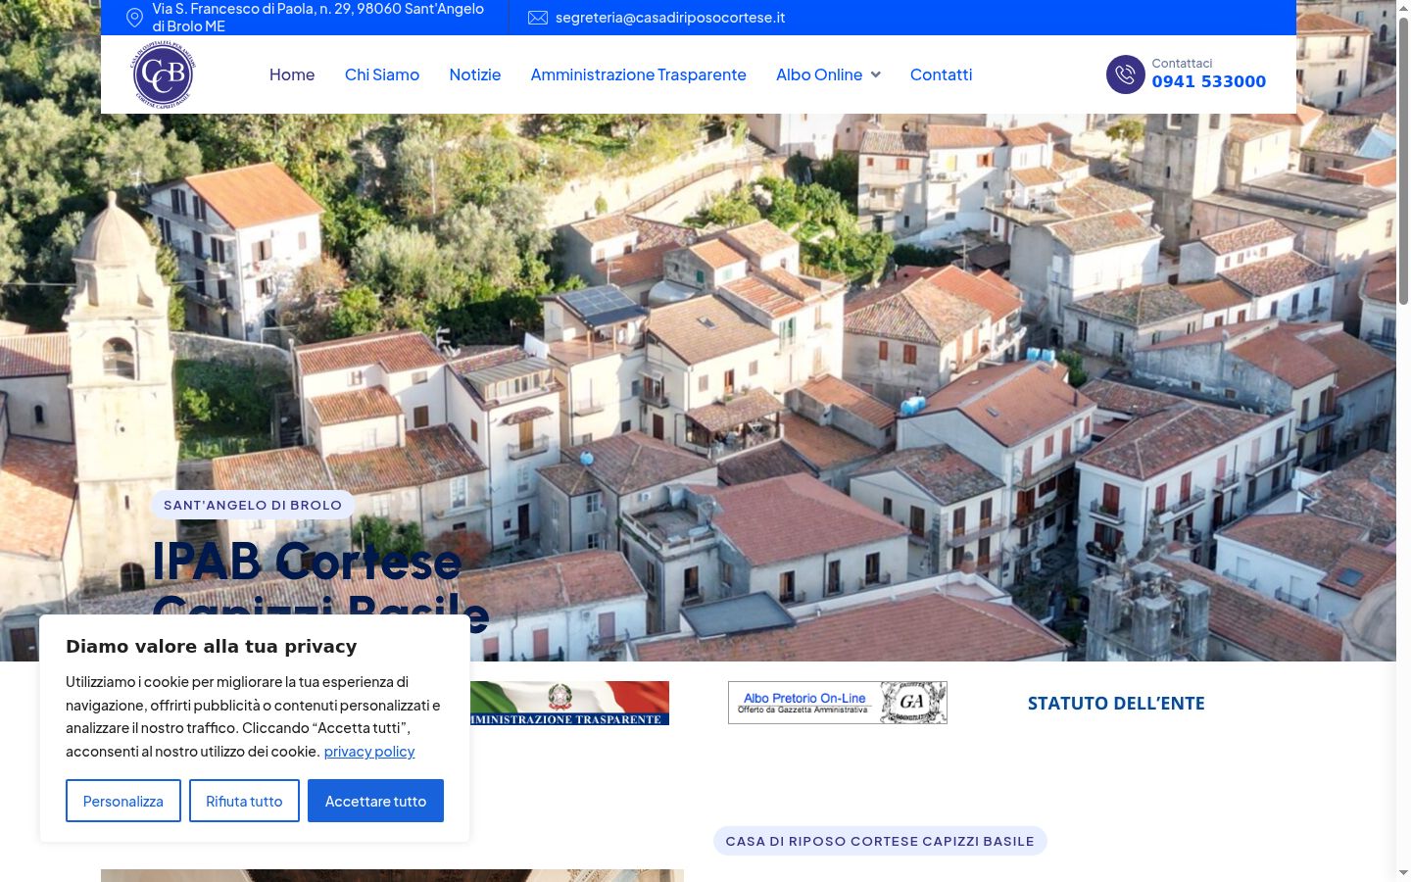This screenshot has height=882, width=1411.
Task: Expand the Albo Online dropdown chevron
Action: (x=876, y=74)
